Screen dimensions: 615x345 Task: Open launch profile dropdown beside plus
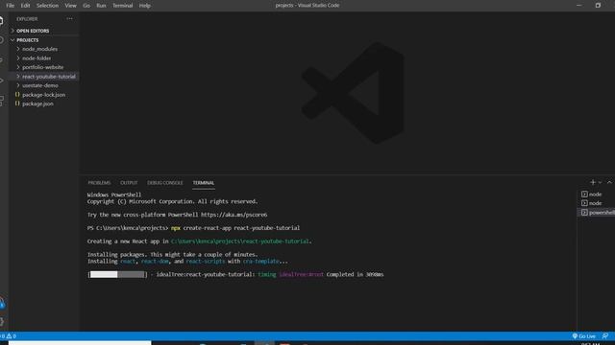click(600, 183)
